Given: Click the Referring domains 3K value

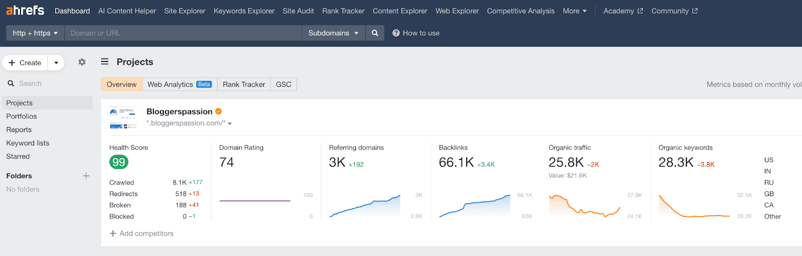Looking at the screenshot, I should [337, 162].
